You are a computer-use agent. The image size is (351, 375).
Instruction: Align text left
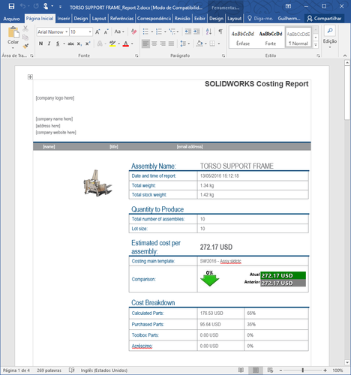pyautogui.click(x=145, y=43)
